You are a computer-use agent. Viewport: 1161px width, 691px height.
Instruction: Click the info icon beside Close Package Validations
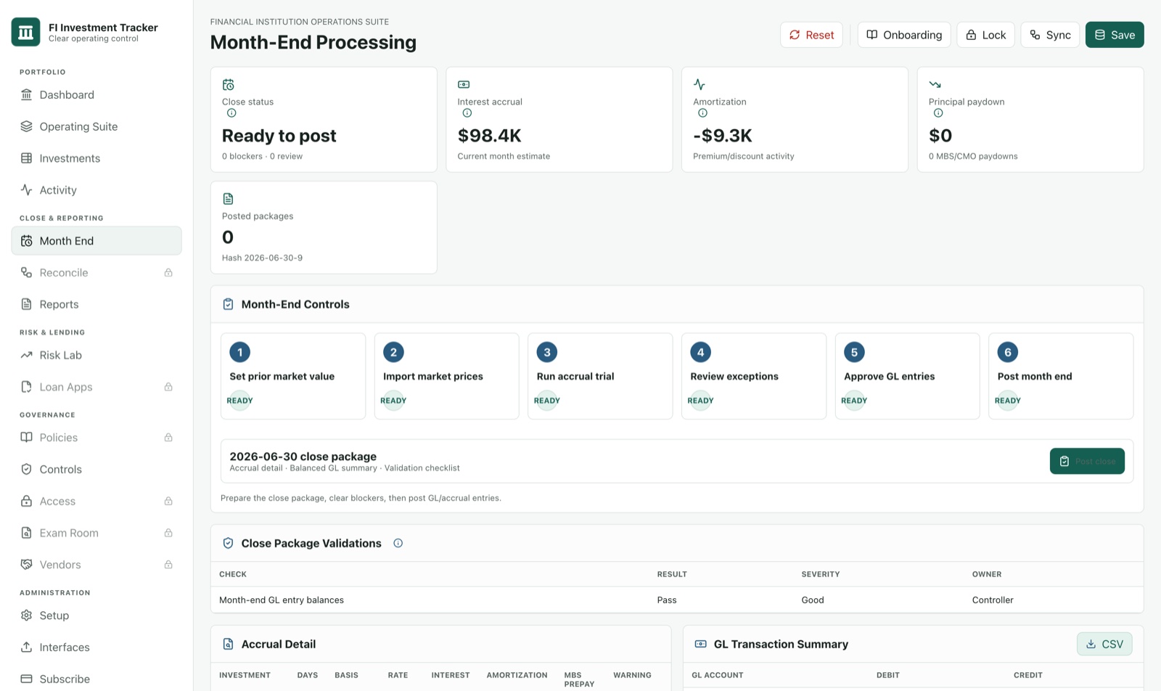pyautogui.click(x=398, y=543)
